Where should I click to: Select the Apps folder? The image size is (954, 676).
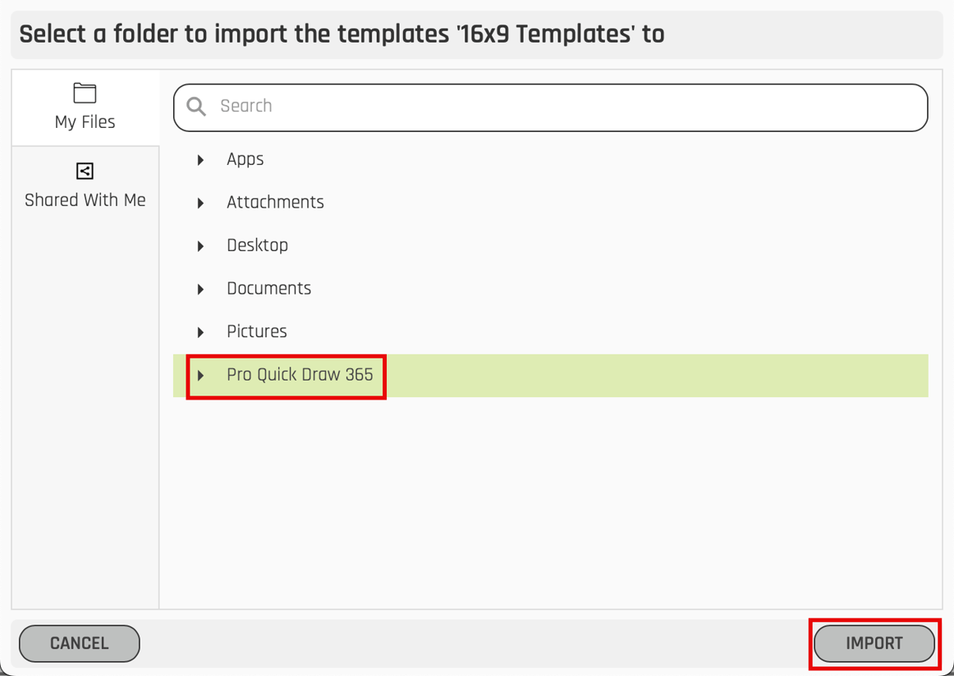click(x=245, y=159)
